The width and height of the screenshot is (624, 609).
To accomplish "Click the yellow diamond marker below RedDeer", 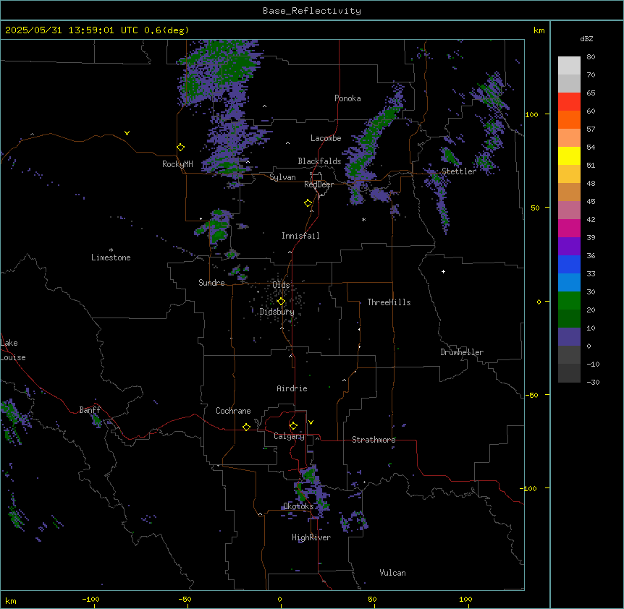I will [308, 203].
